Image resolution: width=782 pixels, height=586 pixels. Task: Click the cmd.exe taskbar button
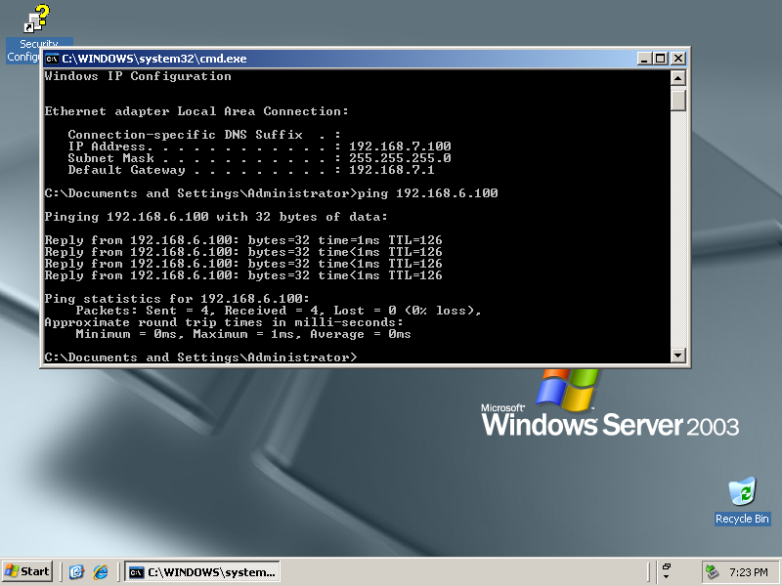(202, 572)
